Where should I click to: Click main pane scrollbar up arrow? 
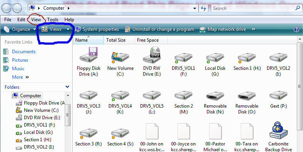300,39
